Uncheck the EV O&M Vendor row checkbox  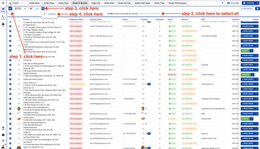10,26
